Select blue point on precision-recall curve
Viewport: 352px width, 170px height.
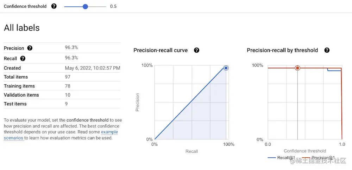tap(226, 68)
